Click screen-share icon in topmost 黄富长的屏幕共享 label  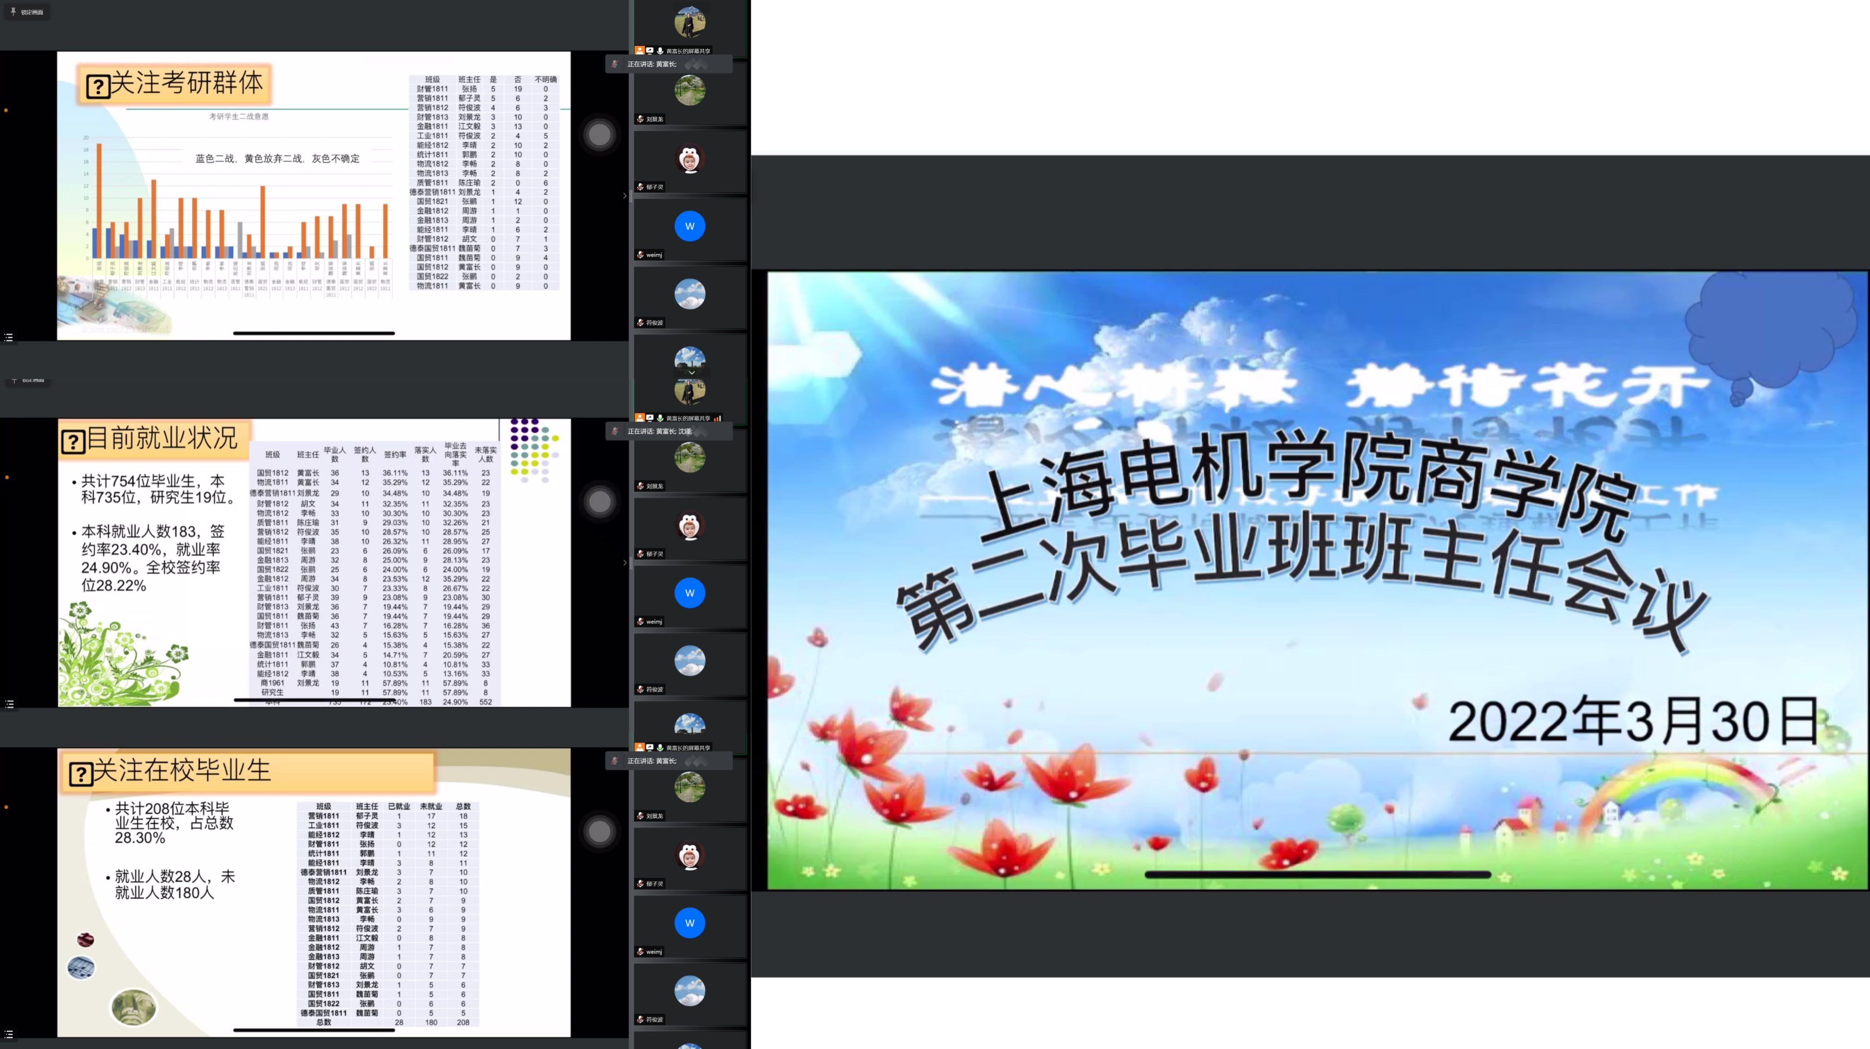650,51
